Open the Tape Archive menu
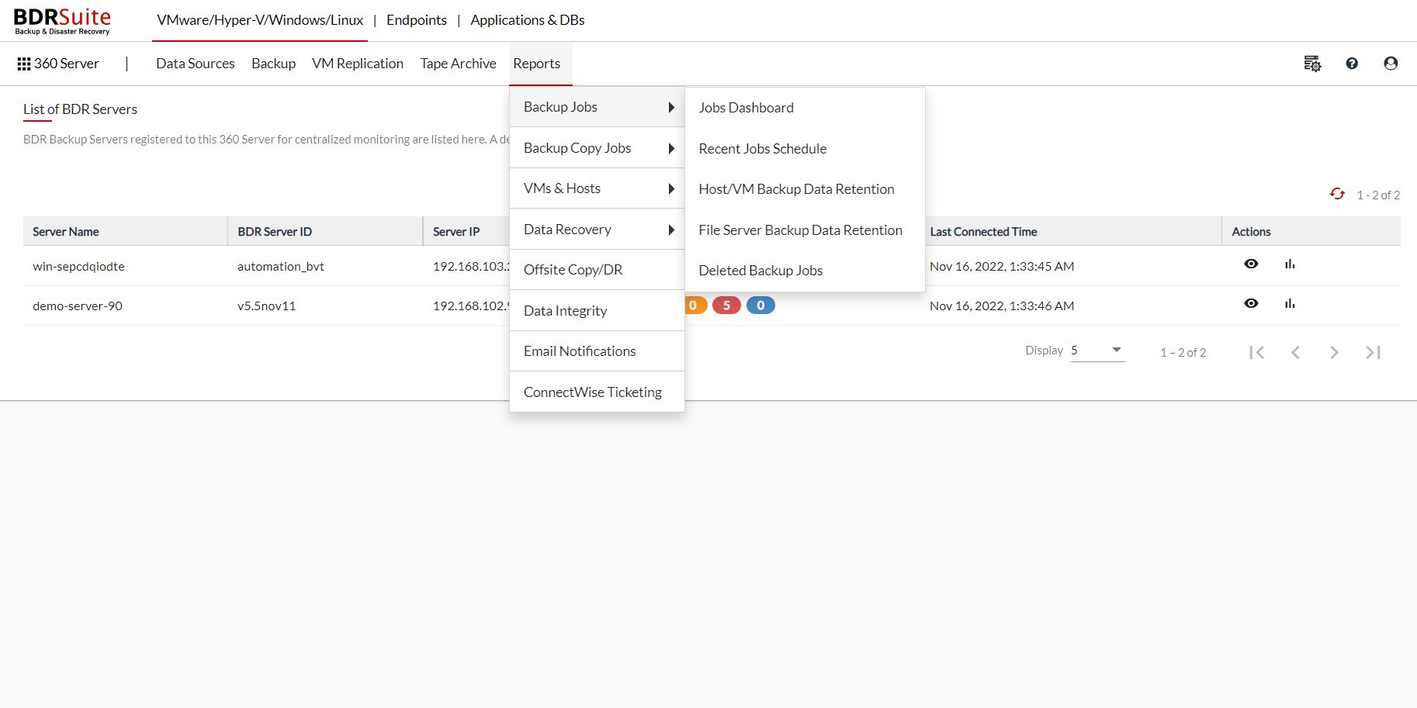This screenshot has width=1417, height=708. click(458, 64)
